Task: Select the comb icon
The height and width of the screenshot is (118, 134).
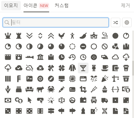Action: click(x=19, y=79)
